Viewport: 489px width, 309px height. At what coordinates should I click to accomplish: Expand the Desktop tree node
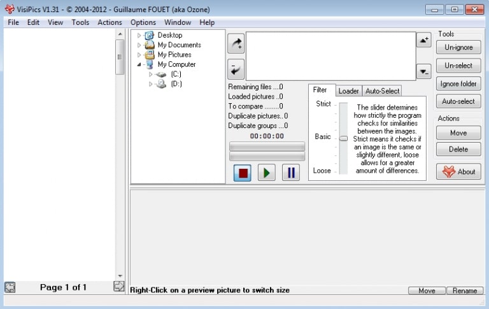tap(139, 36)
